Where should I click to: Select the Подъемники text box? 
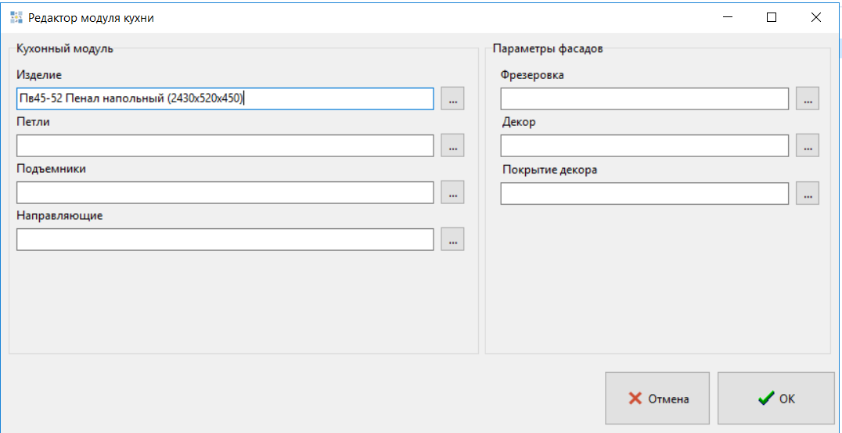pyautogui.click(x=225, y=192)
